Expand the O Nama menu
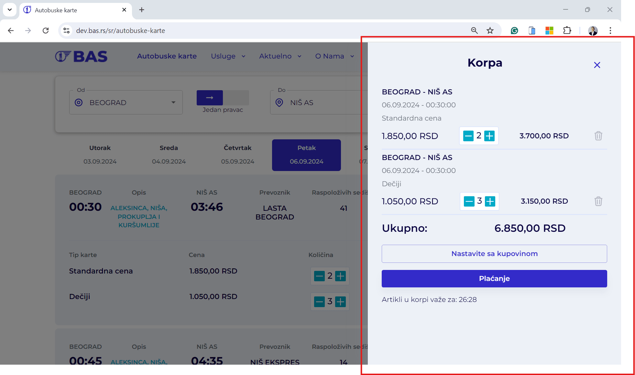635x375 pixels. (334, 56)
